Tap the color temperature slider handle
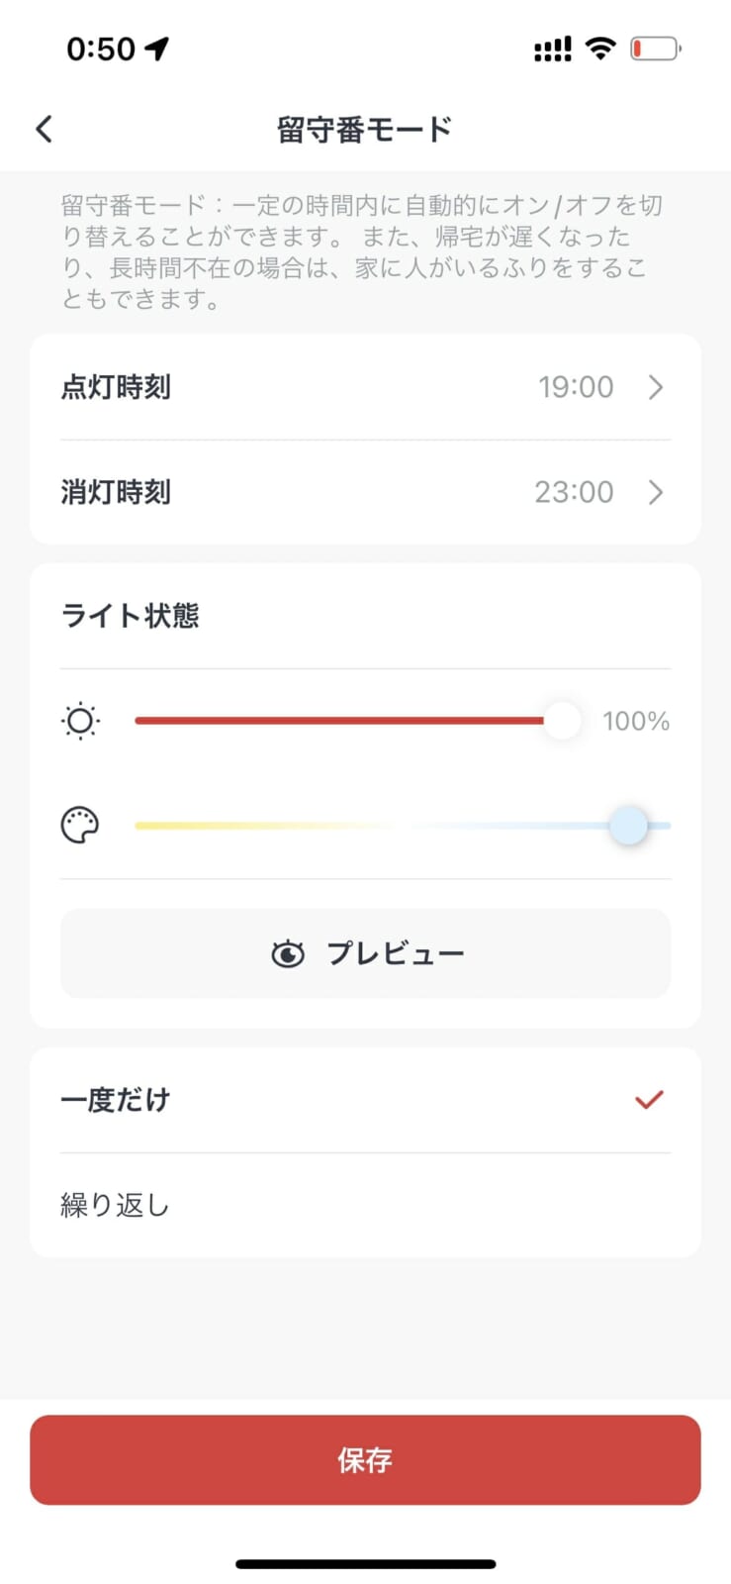The width and height of the screenshot is (731, 1584). tap(628, 825)
